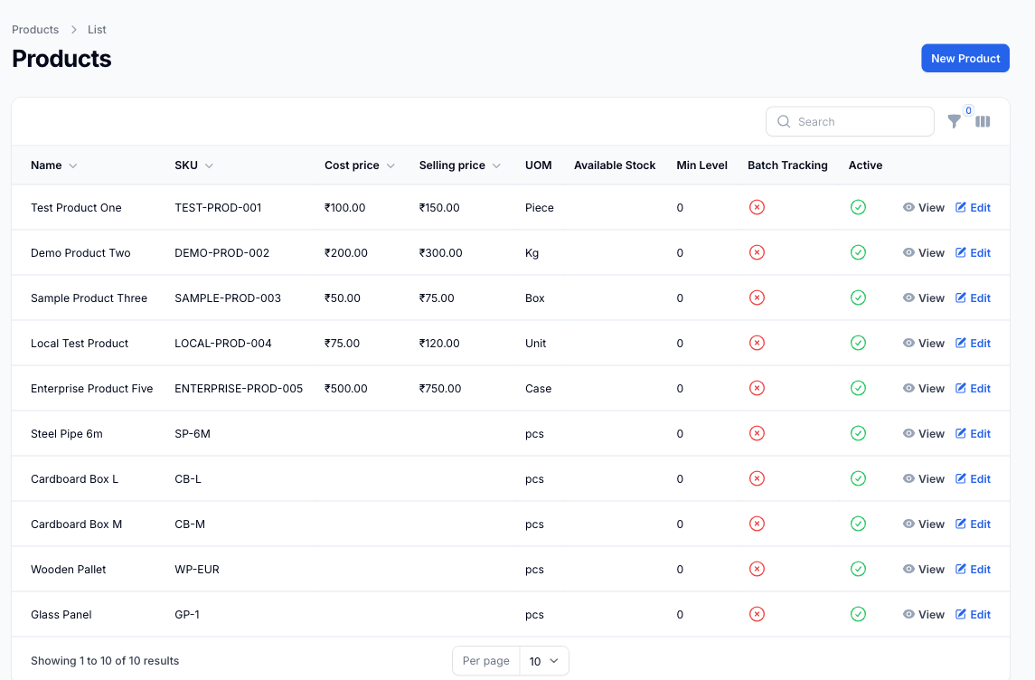Click Products breadcrumb link
This screenshot has height=680, width=1035.
pyautogui.click(x=35, y=30)
